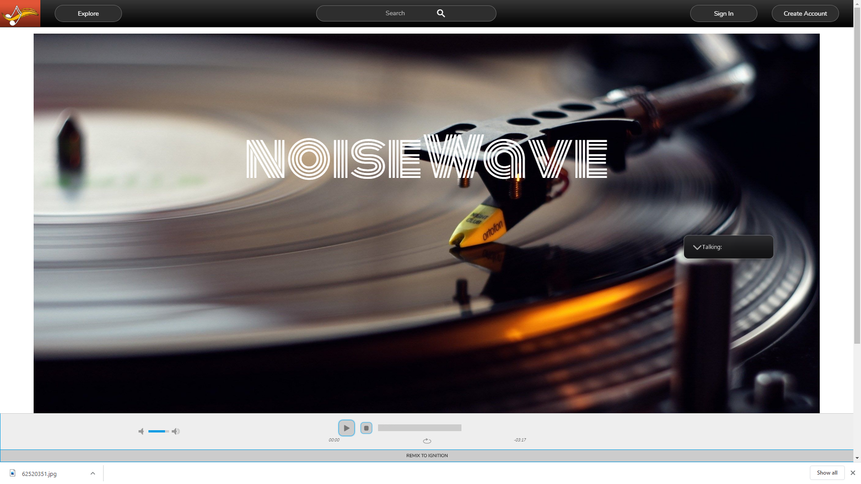Viewport: 861px width, 484px height.
Task: Mute audio with the low-volume speaker icon
Action: click(x=141, y=431)
